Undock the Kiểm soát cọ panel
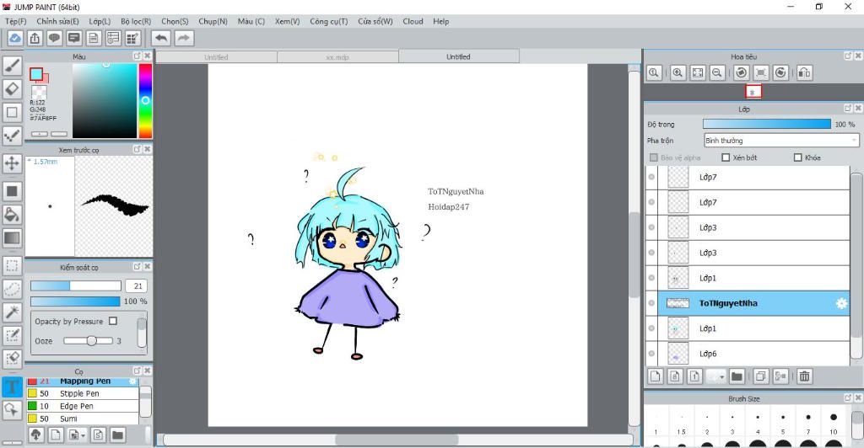The image size is (864, 448). [138, 267]
